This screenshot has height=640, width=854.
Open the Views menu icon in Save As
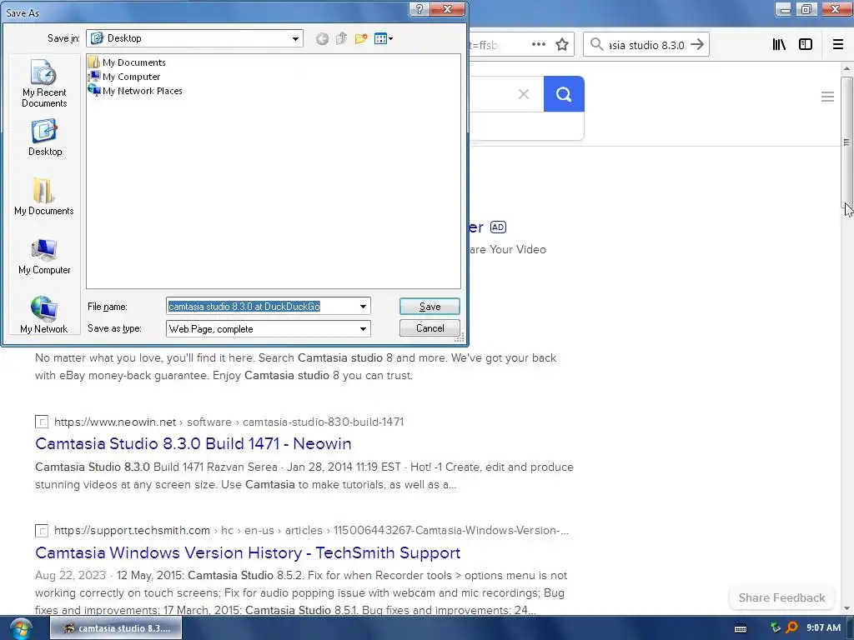(384, 38)
